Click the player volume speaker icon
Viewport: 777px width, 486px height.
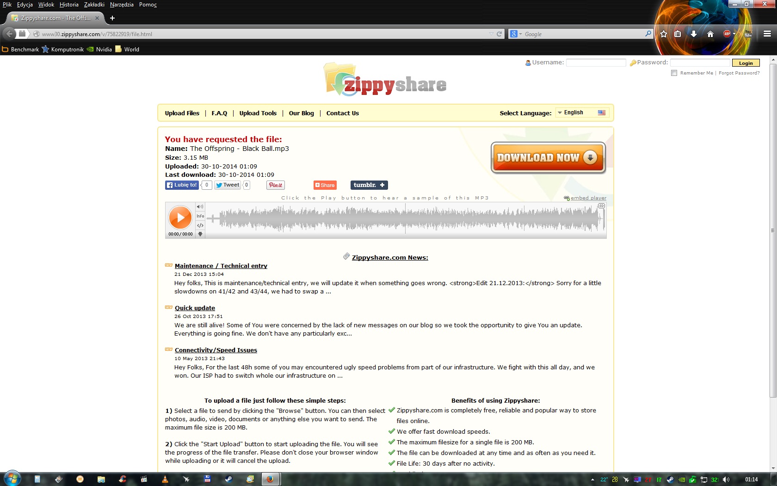pyautogui.click(x=200, y=206)
